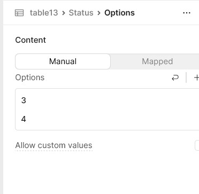
Task: Add a new option with plus icon
Action: coord(196,77)
